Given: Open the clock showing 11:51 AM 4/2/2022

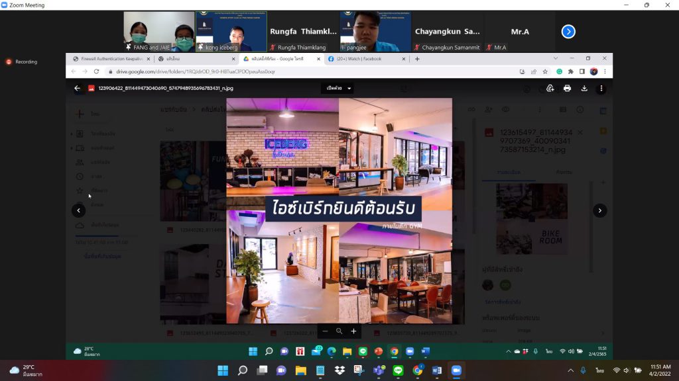Looking at the screenshot, I should tap(660, 370).
